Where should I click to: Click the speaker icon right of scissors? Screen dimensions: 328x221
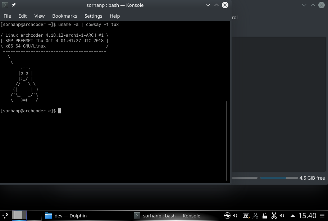282,216
